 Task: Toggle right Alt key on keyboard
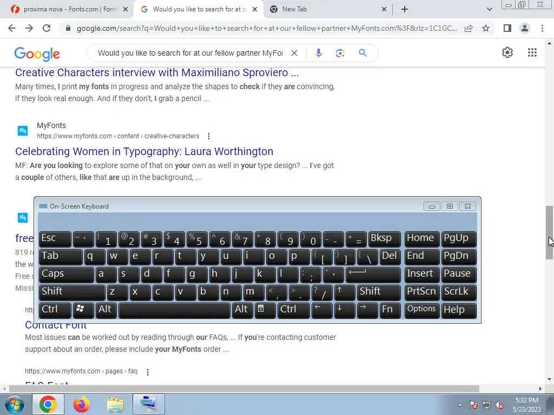tap(243, 310)
